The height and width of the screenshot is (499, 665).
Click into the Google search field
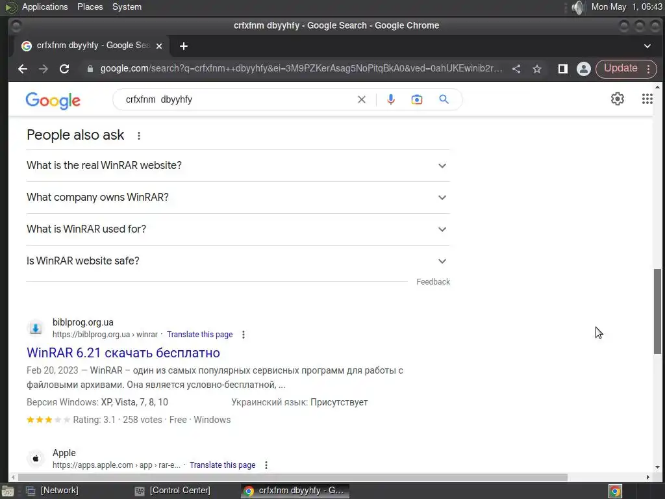coord(238,99)
